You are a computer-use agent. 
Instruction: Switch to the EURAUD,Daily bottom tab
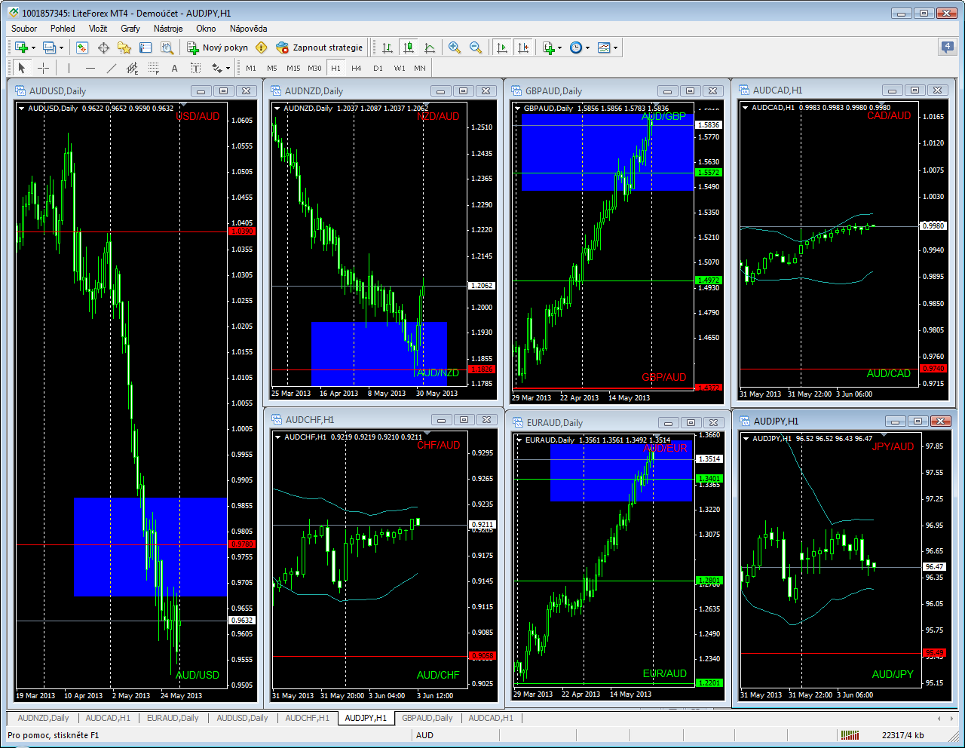click(x=173, y=718)
